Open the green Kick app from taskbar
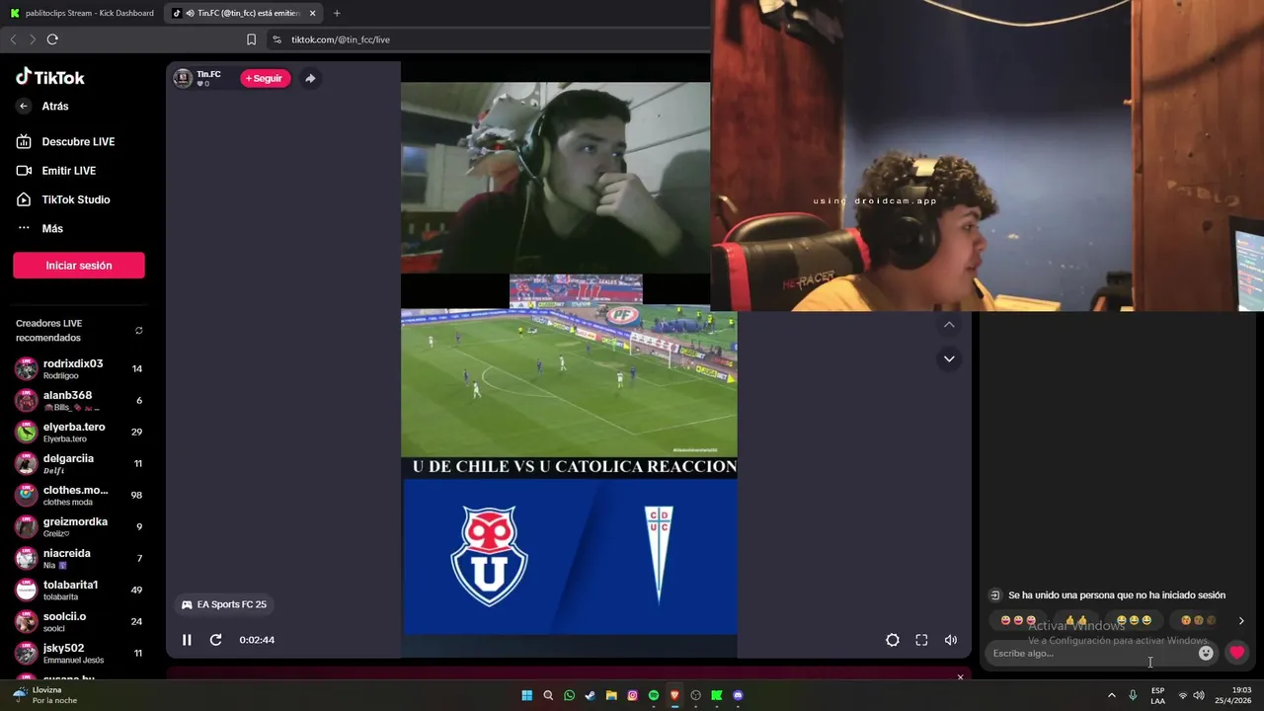The image size is (1264, 711). [x=717, y=695]
